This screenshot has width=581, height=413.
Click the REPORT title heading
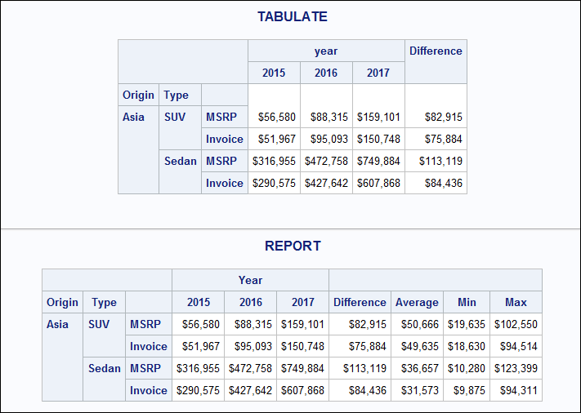(293, 246)
